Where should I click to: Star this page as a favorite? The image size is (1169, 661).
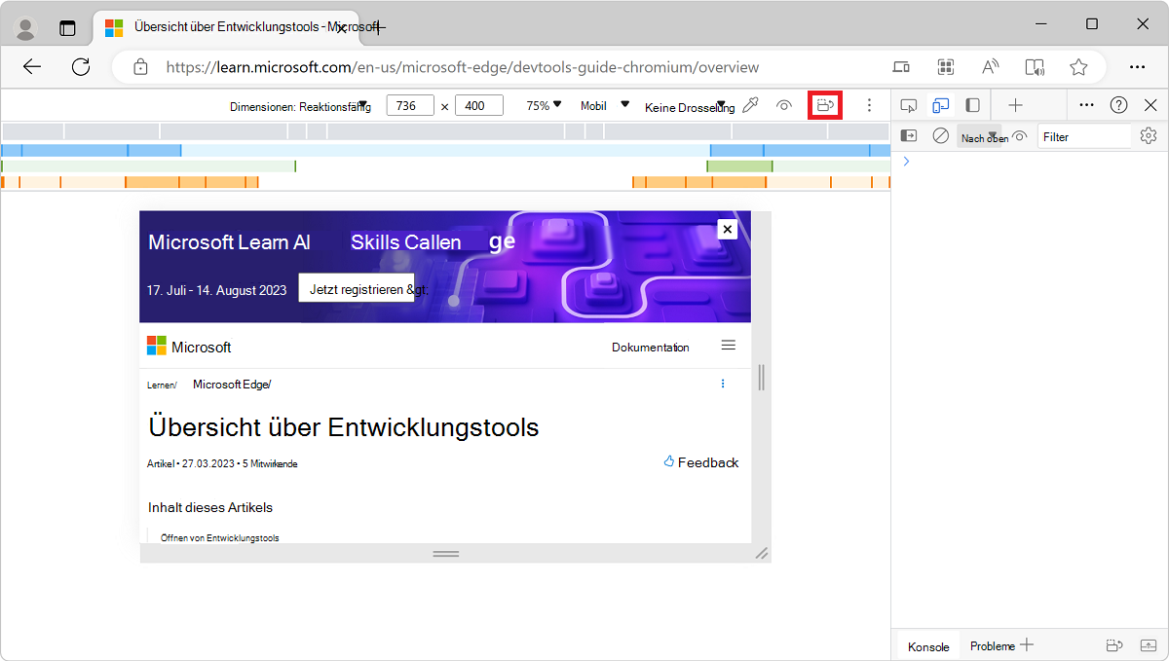click(1078, 67)
